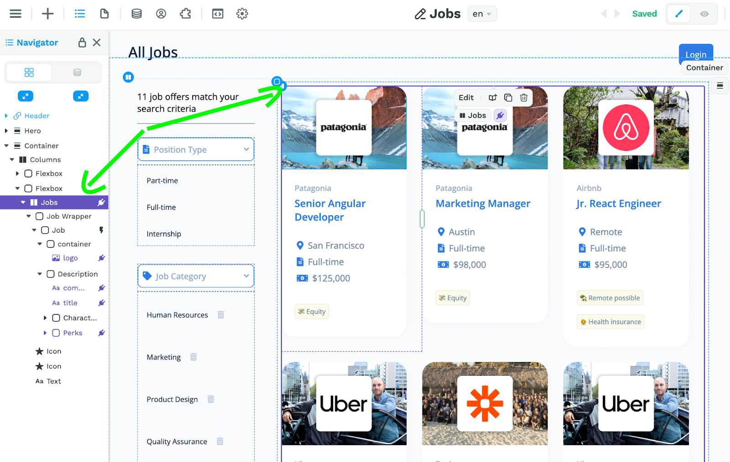Delete selected element trash icon
This screenshot has width=730, height=462.
[x=524, y=98]
